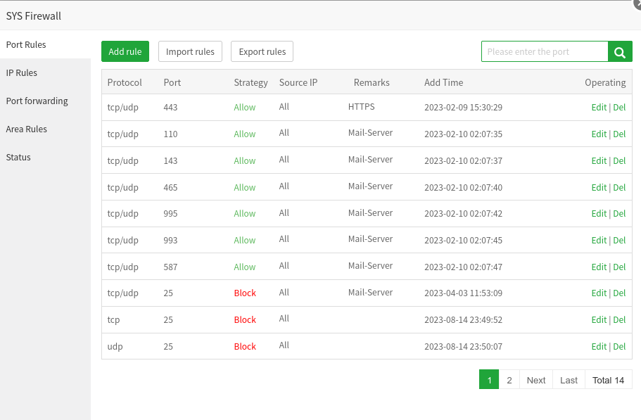
Task: Edit the tcp-only port 25 rule
Action: click(599, 319)
